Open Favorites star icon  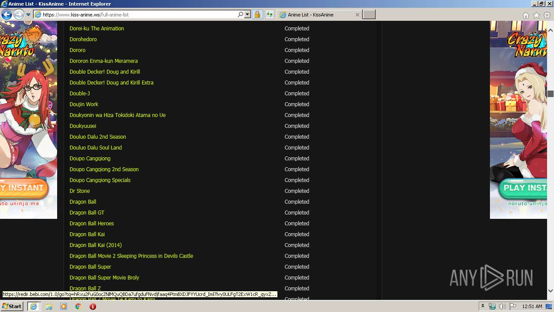[536, 15]
